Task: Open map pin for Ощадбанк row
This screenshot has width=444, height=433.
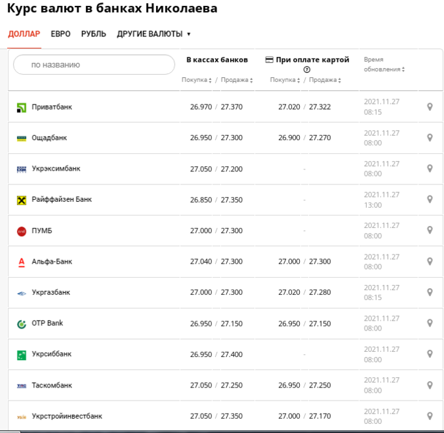Action: click(x=430, y=138)
